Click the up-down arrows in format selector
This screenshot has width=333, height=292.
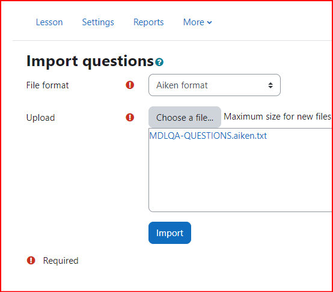pyautogui.click(x=270, y=85)
